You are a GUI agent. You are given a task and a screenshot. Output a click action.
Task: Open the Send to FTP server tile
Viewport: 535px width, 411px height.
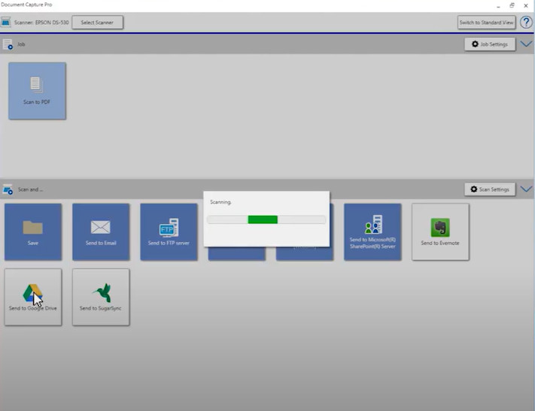tap(169, 231)
